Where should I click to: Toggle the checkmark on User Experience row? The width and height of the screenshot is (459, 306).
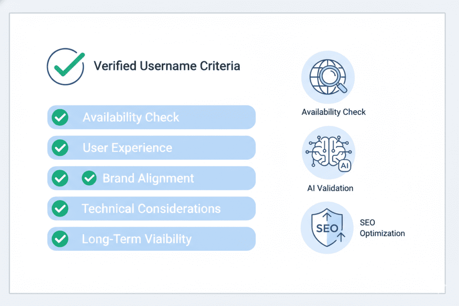click(60, 147)
